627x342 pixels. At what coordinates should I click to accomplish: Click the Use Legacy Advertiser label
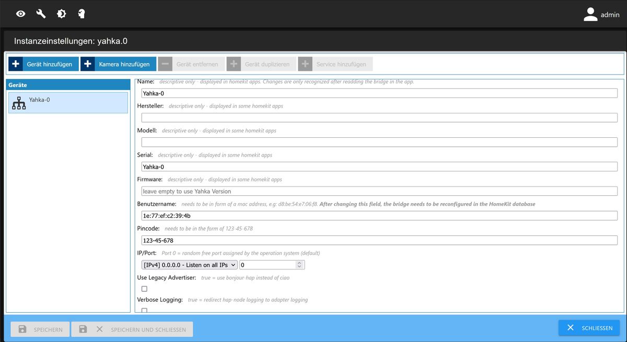pos(167,277)
